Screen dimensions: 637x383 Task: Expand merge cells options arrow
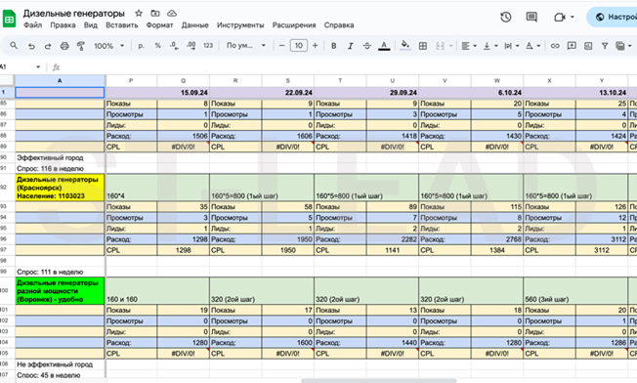pyautogui.click(x=451, y=46)
